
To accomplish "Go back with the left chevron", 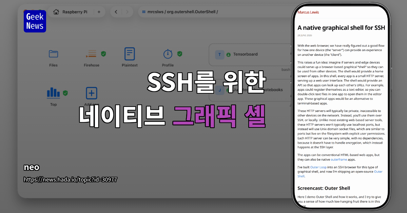I will click(116, 12).
